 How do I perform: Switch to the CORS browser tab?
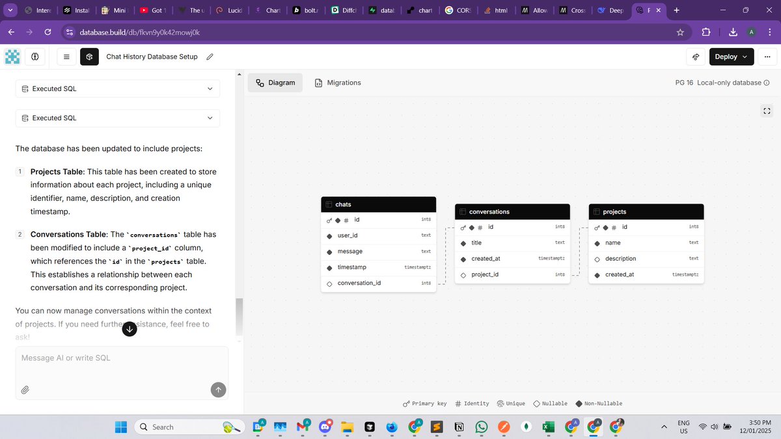click(459, 10)
